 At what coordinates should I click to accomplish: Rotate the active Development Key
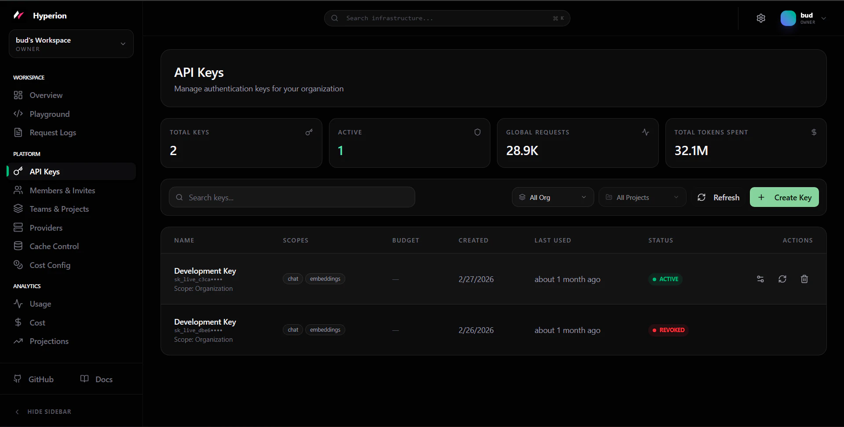click(782, 279)
